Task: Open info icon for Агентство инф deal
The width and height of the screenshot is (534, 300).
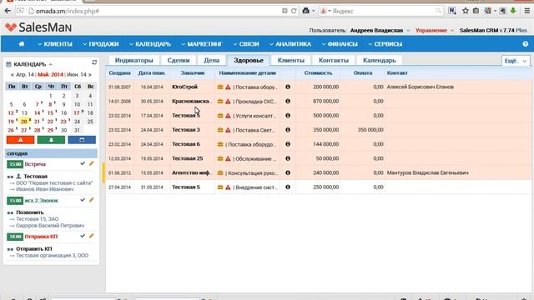Action: point(288,172)
